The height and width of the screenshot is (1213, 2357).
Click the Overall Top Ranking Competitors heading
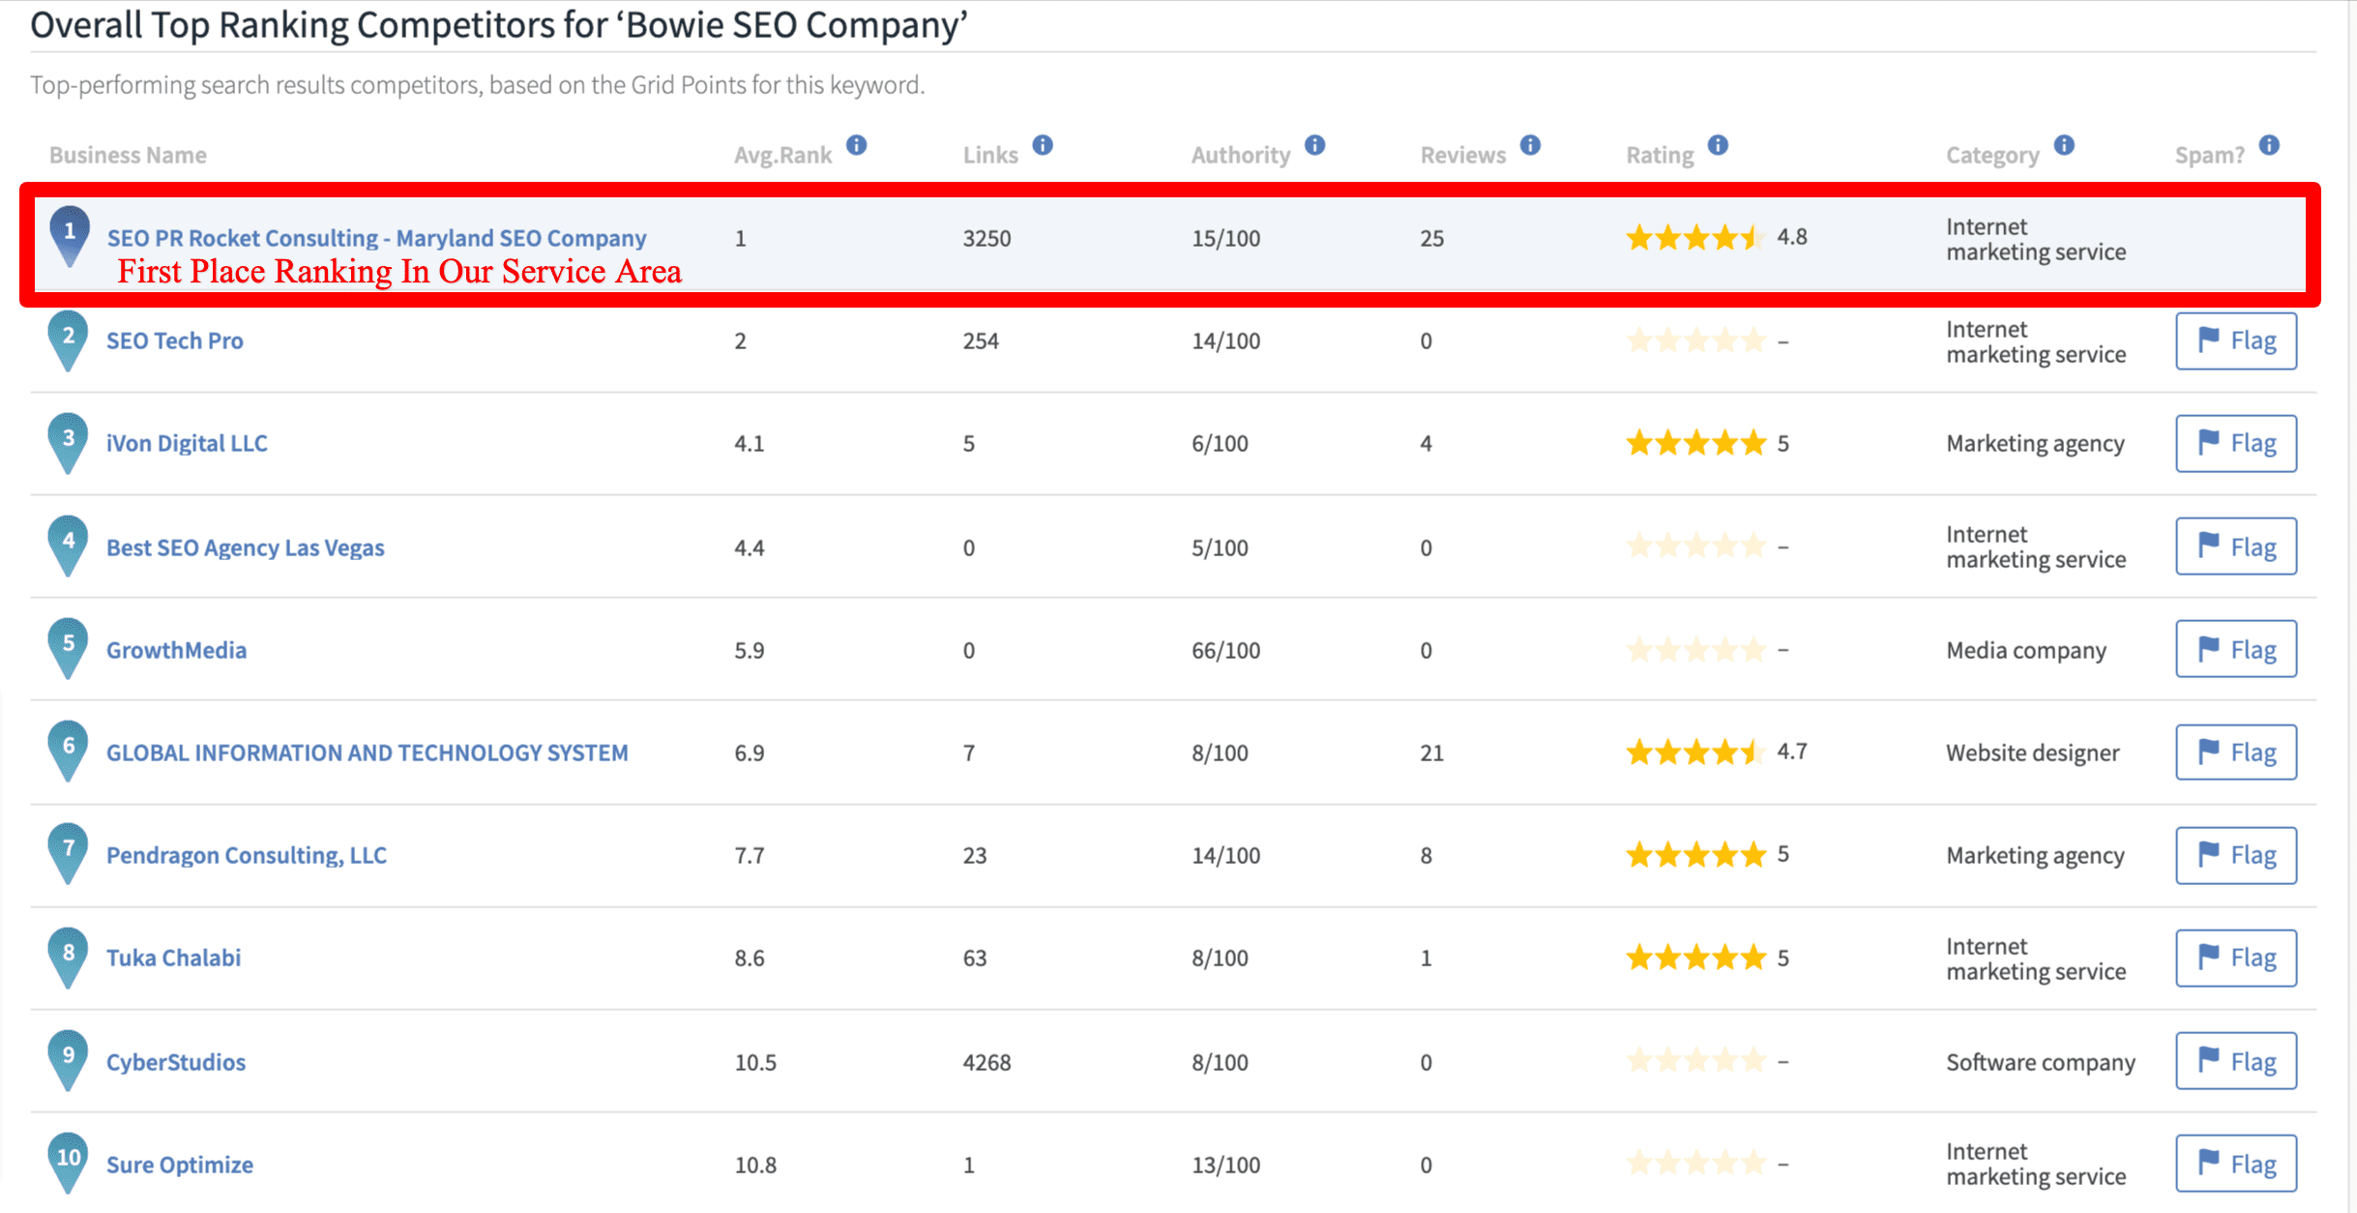pyautogui.click(x=499, y=25)
